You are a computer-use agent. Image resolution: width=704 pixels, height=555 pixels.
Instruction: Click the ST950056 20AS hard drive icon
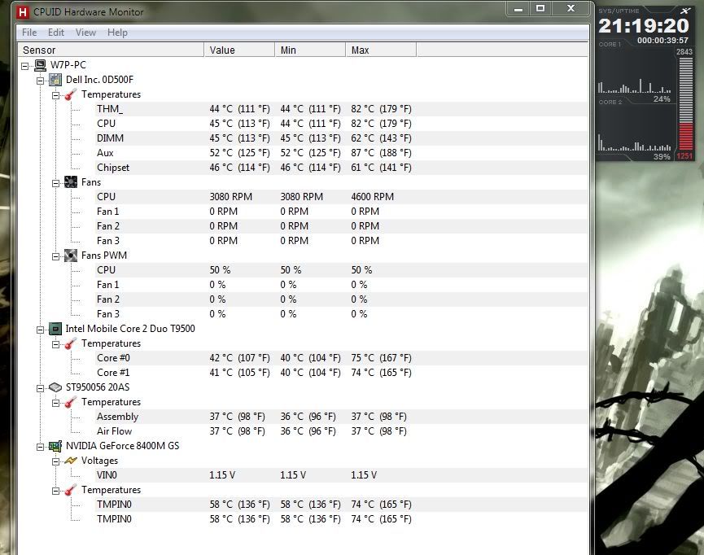55,387
